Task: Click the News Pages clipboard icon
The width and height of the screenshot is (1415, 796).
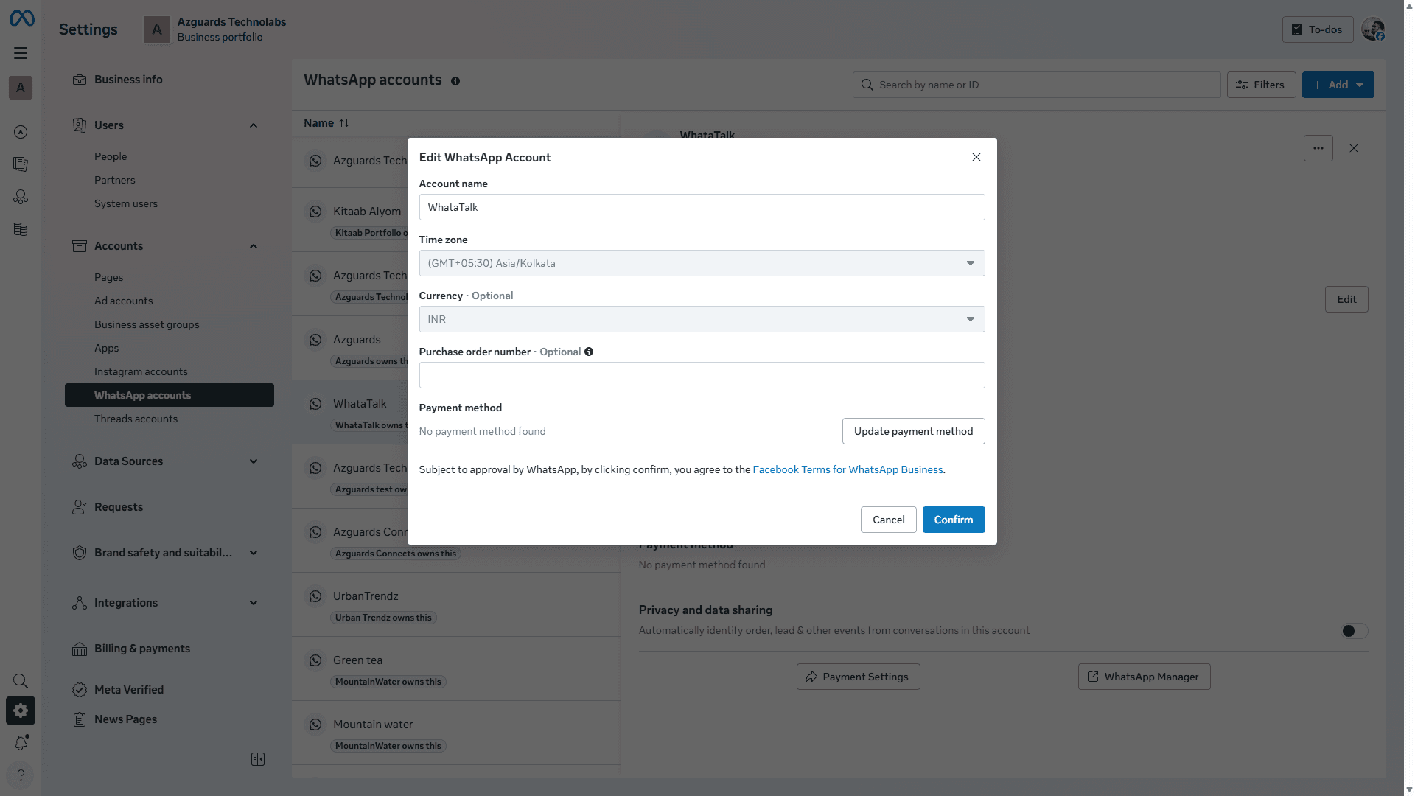Action: pos(80,719)
